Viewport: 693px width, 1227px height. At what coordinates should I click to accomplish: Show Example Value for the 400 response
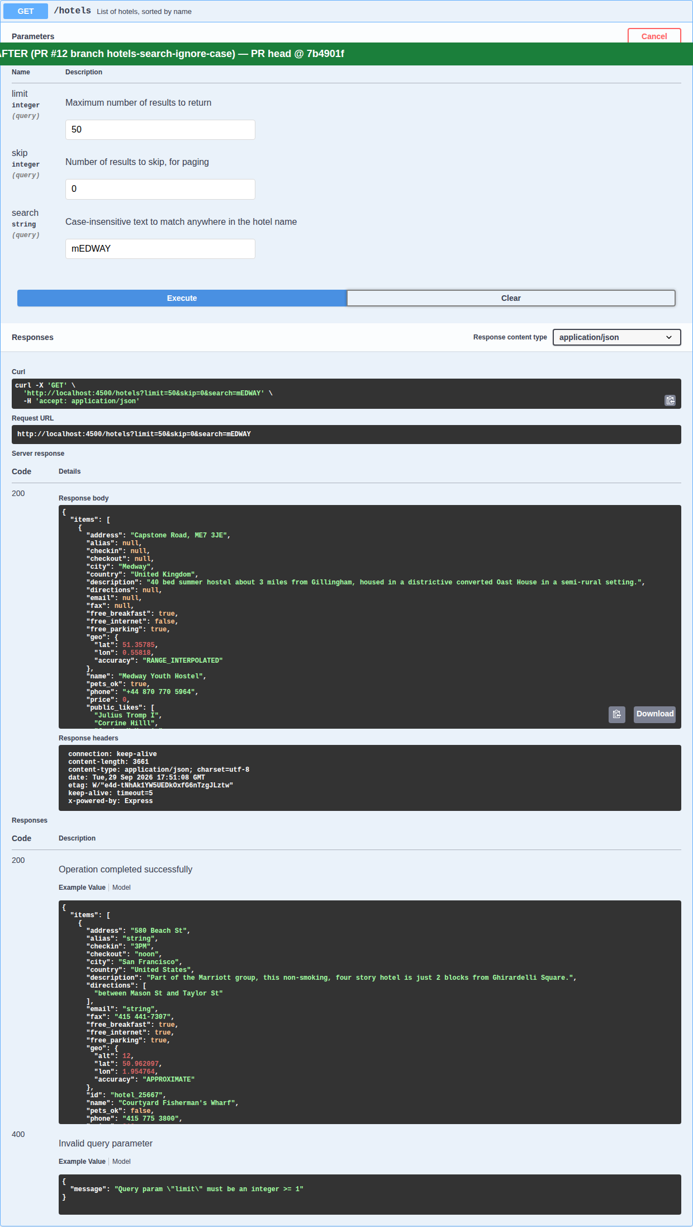pyautogui.click(x=82, y=1162)
